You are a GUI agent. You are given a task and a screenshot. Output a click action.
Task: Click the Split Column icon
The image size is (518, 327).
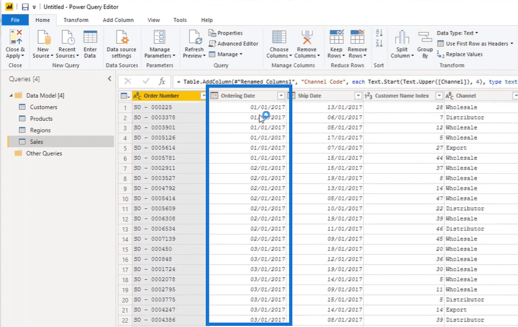(402, 37)
